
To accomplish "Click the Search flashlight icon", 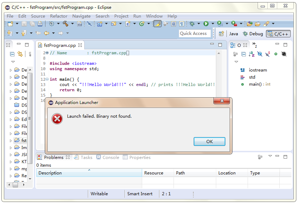I will click(266, 24).
